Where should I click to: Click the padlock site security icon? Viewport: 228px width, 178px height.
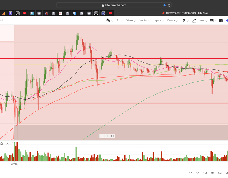(103, 5)
